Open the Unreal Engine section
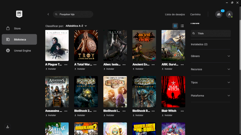This screenshot has width=241, height=135. click(19, 51)
